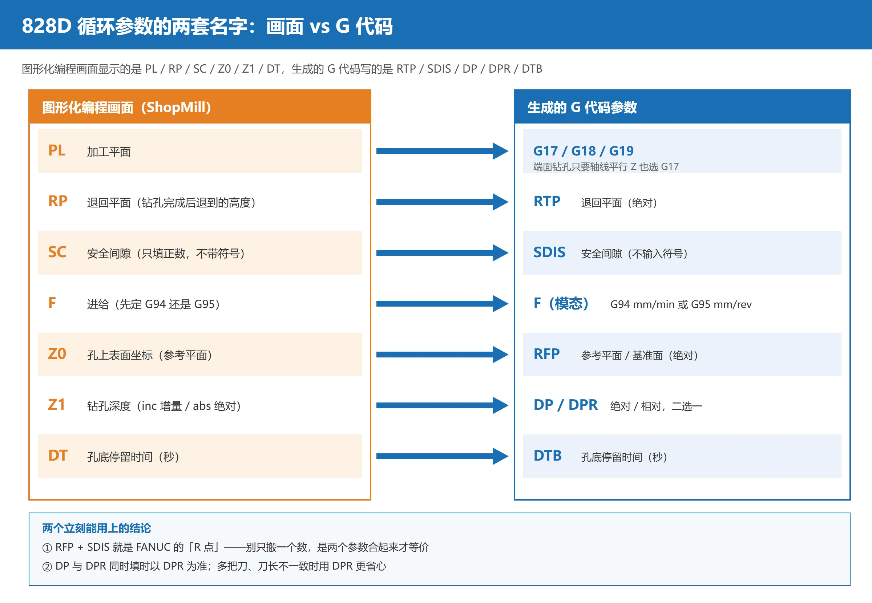Select 安全间隙（不输入符号）
This screenshot has height=603, width=872.
pos(634,254)
